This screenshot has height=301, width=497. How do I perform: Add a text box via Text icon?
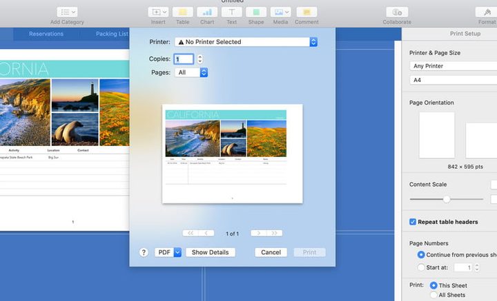coord(231,12)
